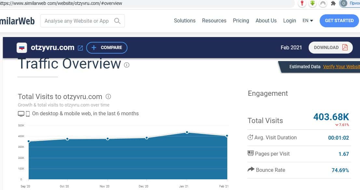Click the 403.68K total visits value
The height and width of the screenshot is (190, 360).
click(331, 117)
